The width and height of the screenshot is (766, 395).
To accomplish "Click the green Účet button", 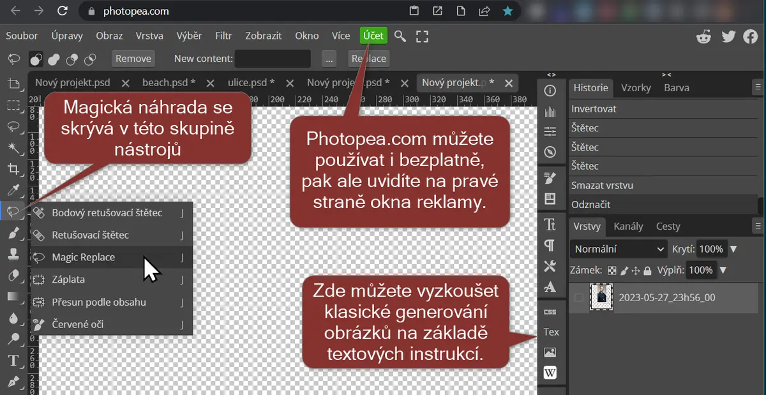I will [373, 36].
